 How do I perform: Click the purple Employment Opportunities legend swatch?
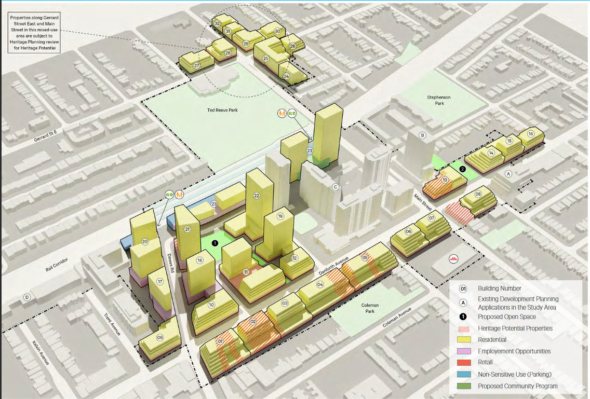click(463, 351)
